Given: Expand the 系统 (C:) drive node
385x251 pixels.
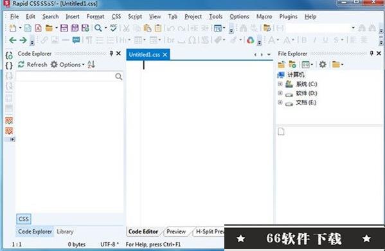Looking at the screenshot, I should pyautogui.click(x=280, y=84).
